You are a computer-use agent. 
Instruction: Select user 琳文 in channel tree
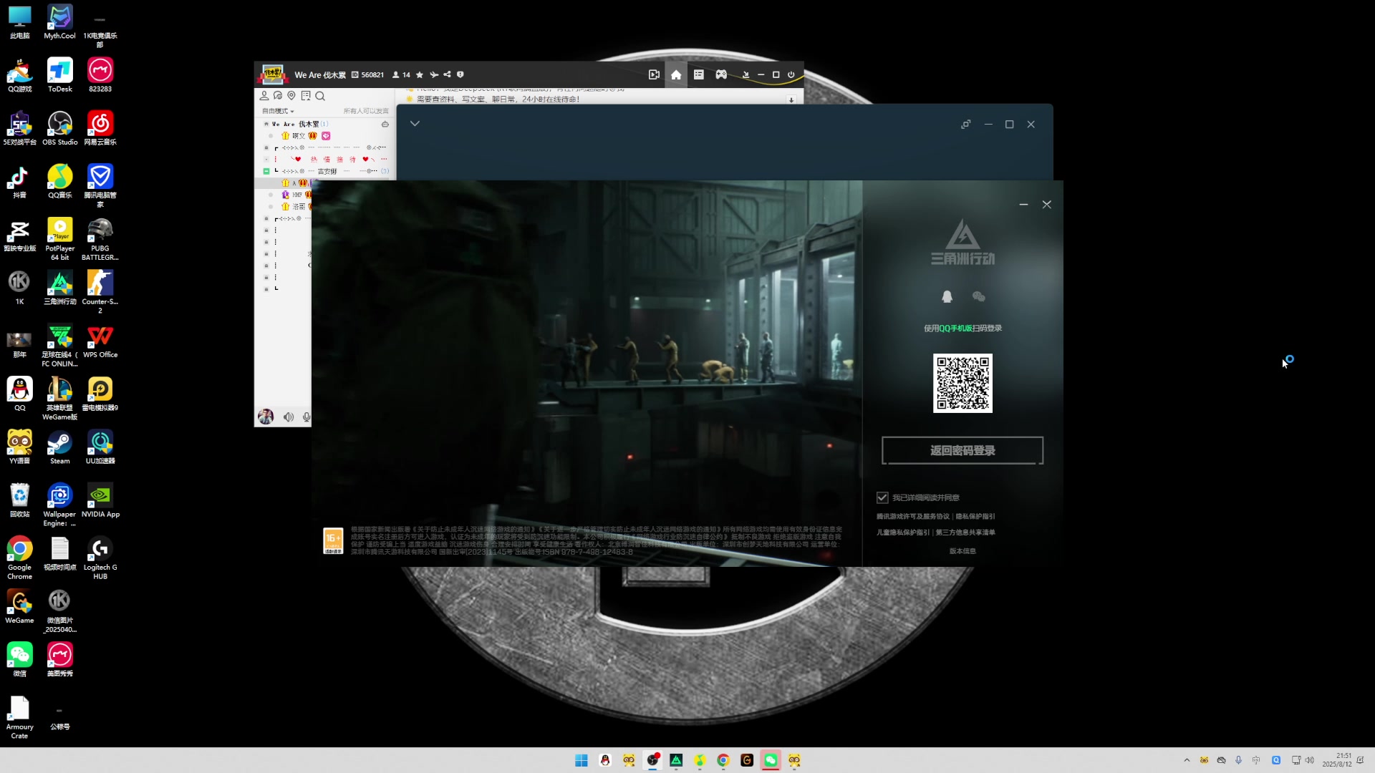pos(299,135)
